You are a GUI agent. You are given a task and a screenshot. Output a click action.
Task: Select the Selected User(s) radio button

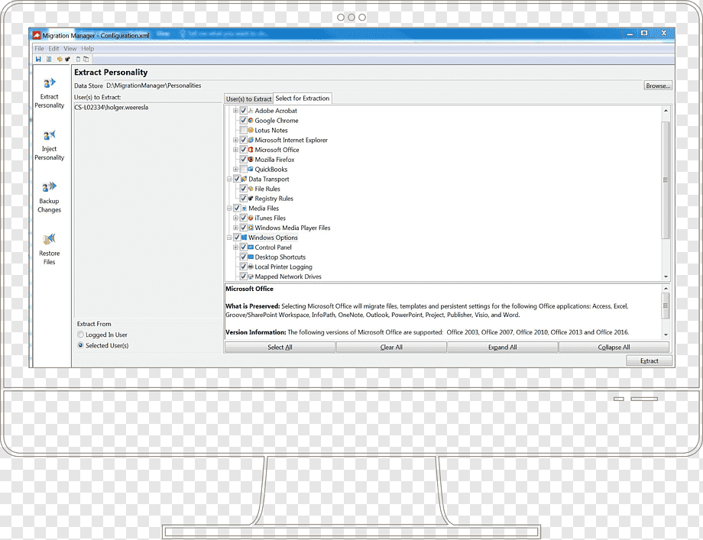pyautogui.click(x=80, y=345)
